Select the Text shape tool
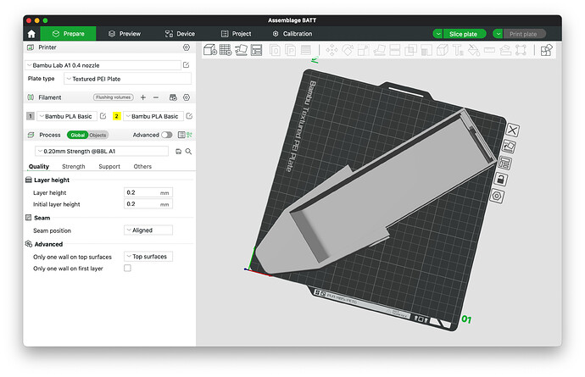 [458, 50]
